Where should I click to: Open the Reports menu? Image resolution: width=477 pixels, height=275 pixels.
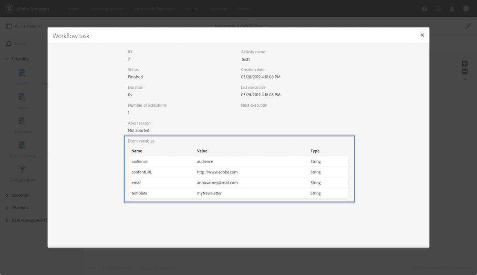click(x=245, y=9)
